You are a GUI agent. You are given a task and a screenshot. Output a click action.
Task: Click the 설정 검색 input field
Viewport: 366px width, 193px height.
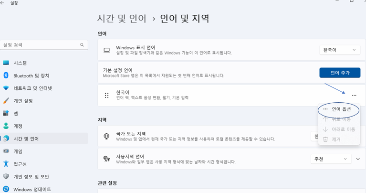(x=41, y=45)
